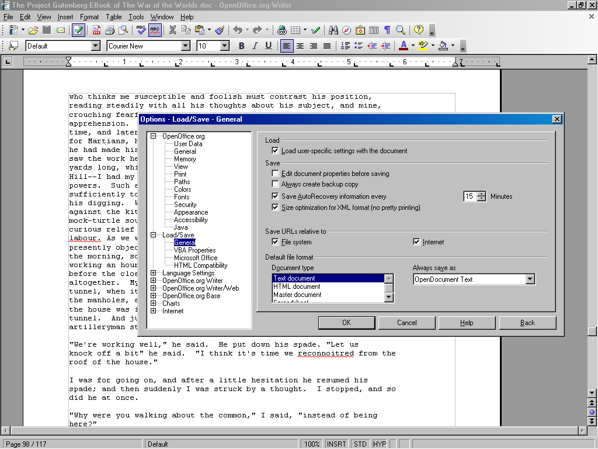Toggle the Nonprinting Characters pilcrow icon

(387, 30)
